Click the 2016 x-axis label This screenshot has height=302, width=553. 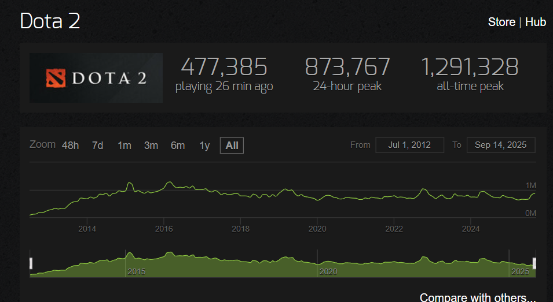point(164,229)
